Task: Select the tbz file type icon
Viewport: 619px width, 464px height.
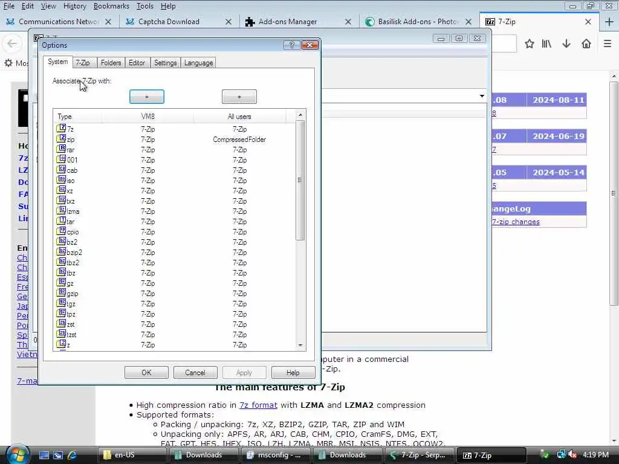Action: tap(61, 272)
